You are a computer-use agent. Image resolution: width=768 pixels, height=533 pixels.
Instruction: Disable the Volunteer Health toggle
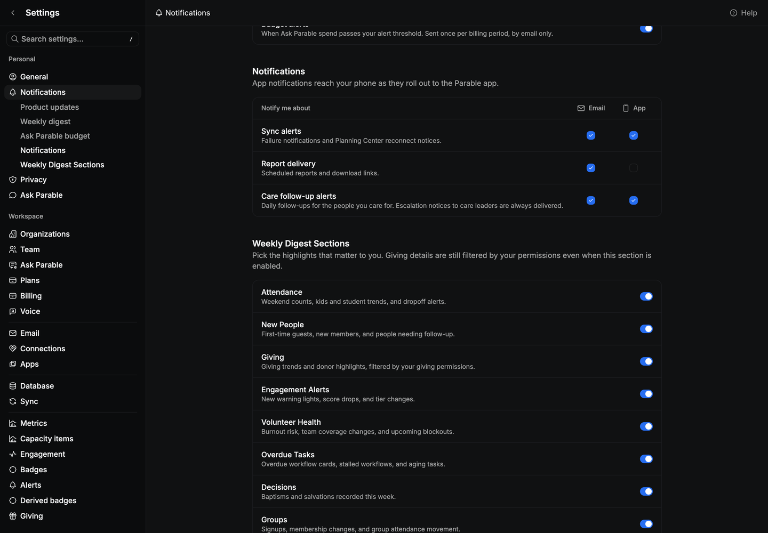[646, 426]
